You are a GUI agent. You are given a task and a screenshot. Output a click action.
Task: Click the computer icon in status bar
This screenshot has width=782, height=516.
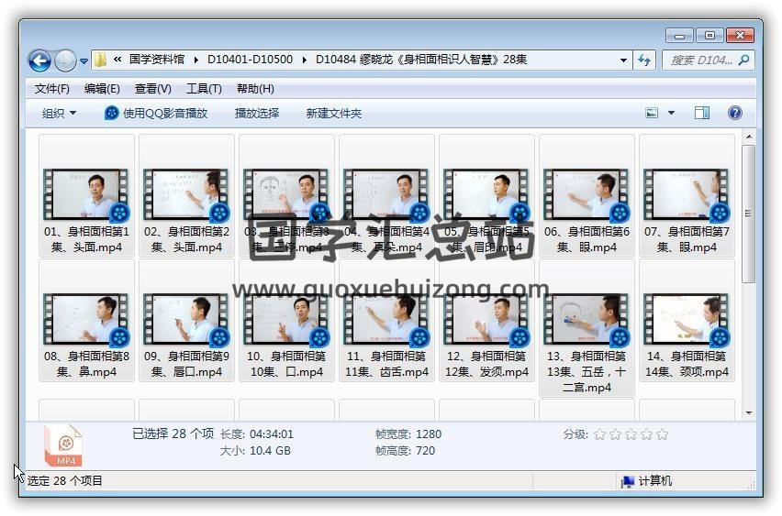pos(628,481)
